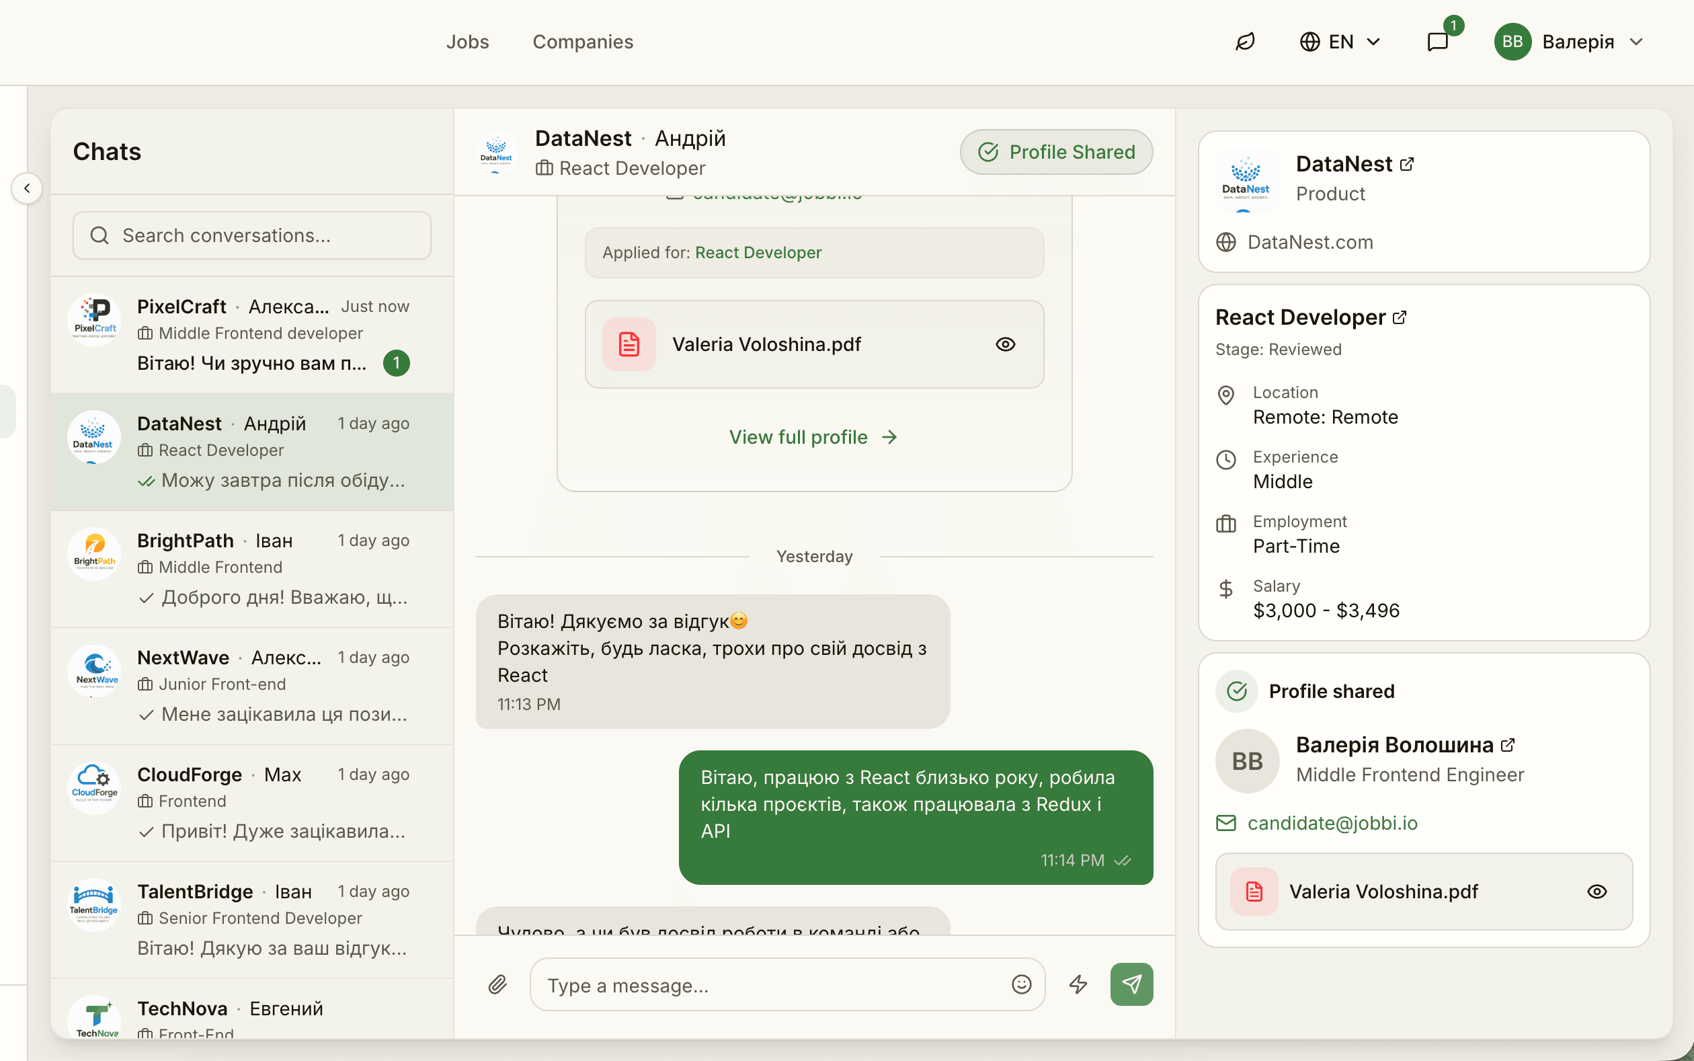Open the React Developer applied-for link
The width and height of the screenshot is (1694, 1061).
pos(758,253)
